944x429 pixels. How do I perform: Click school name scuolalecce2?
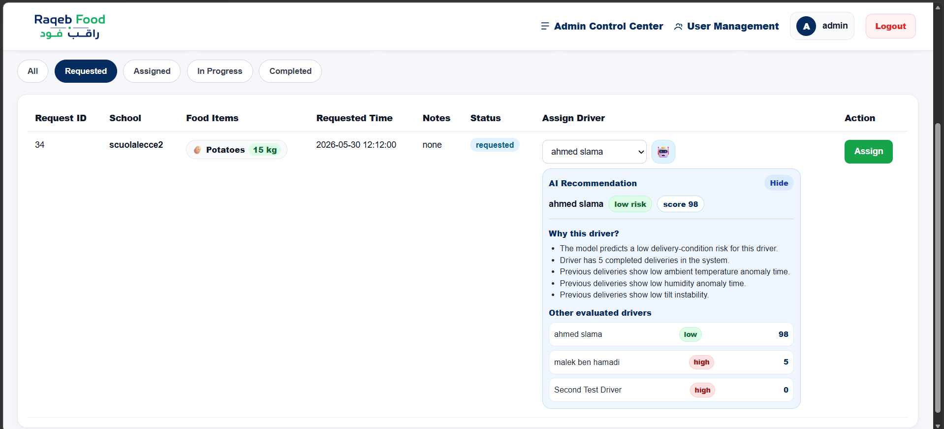coord(136,145)
